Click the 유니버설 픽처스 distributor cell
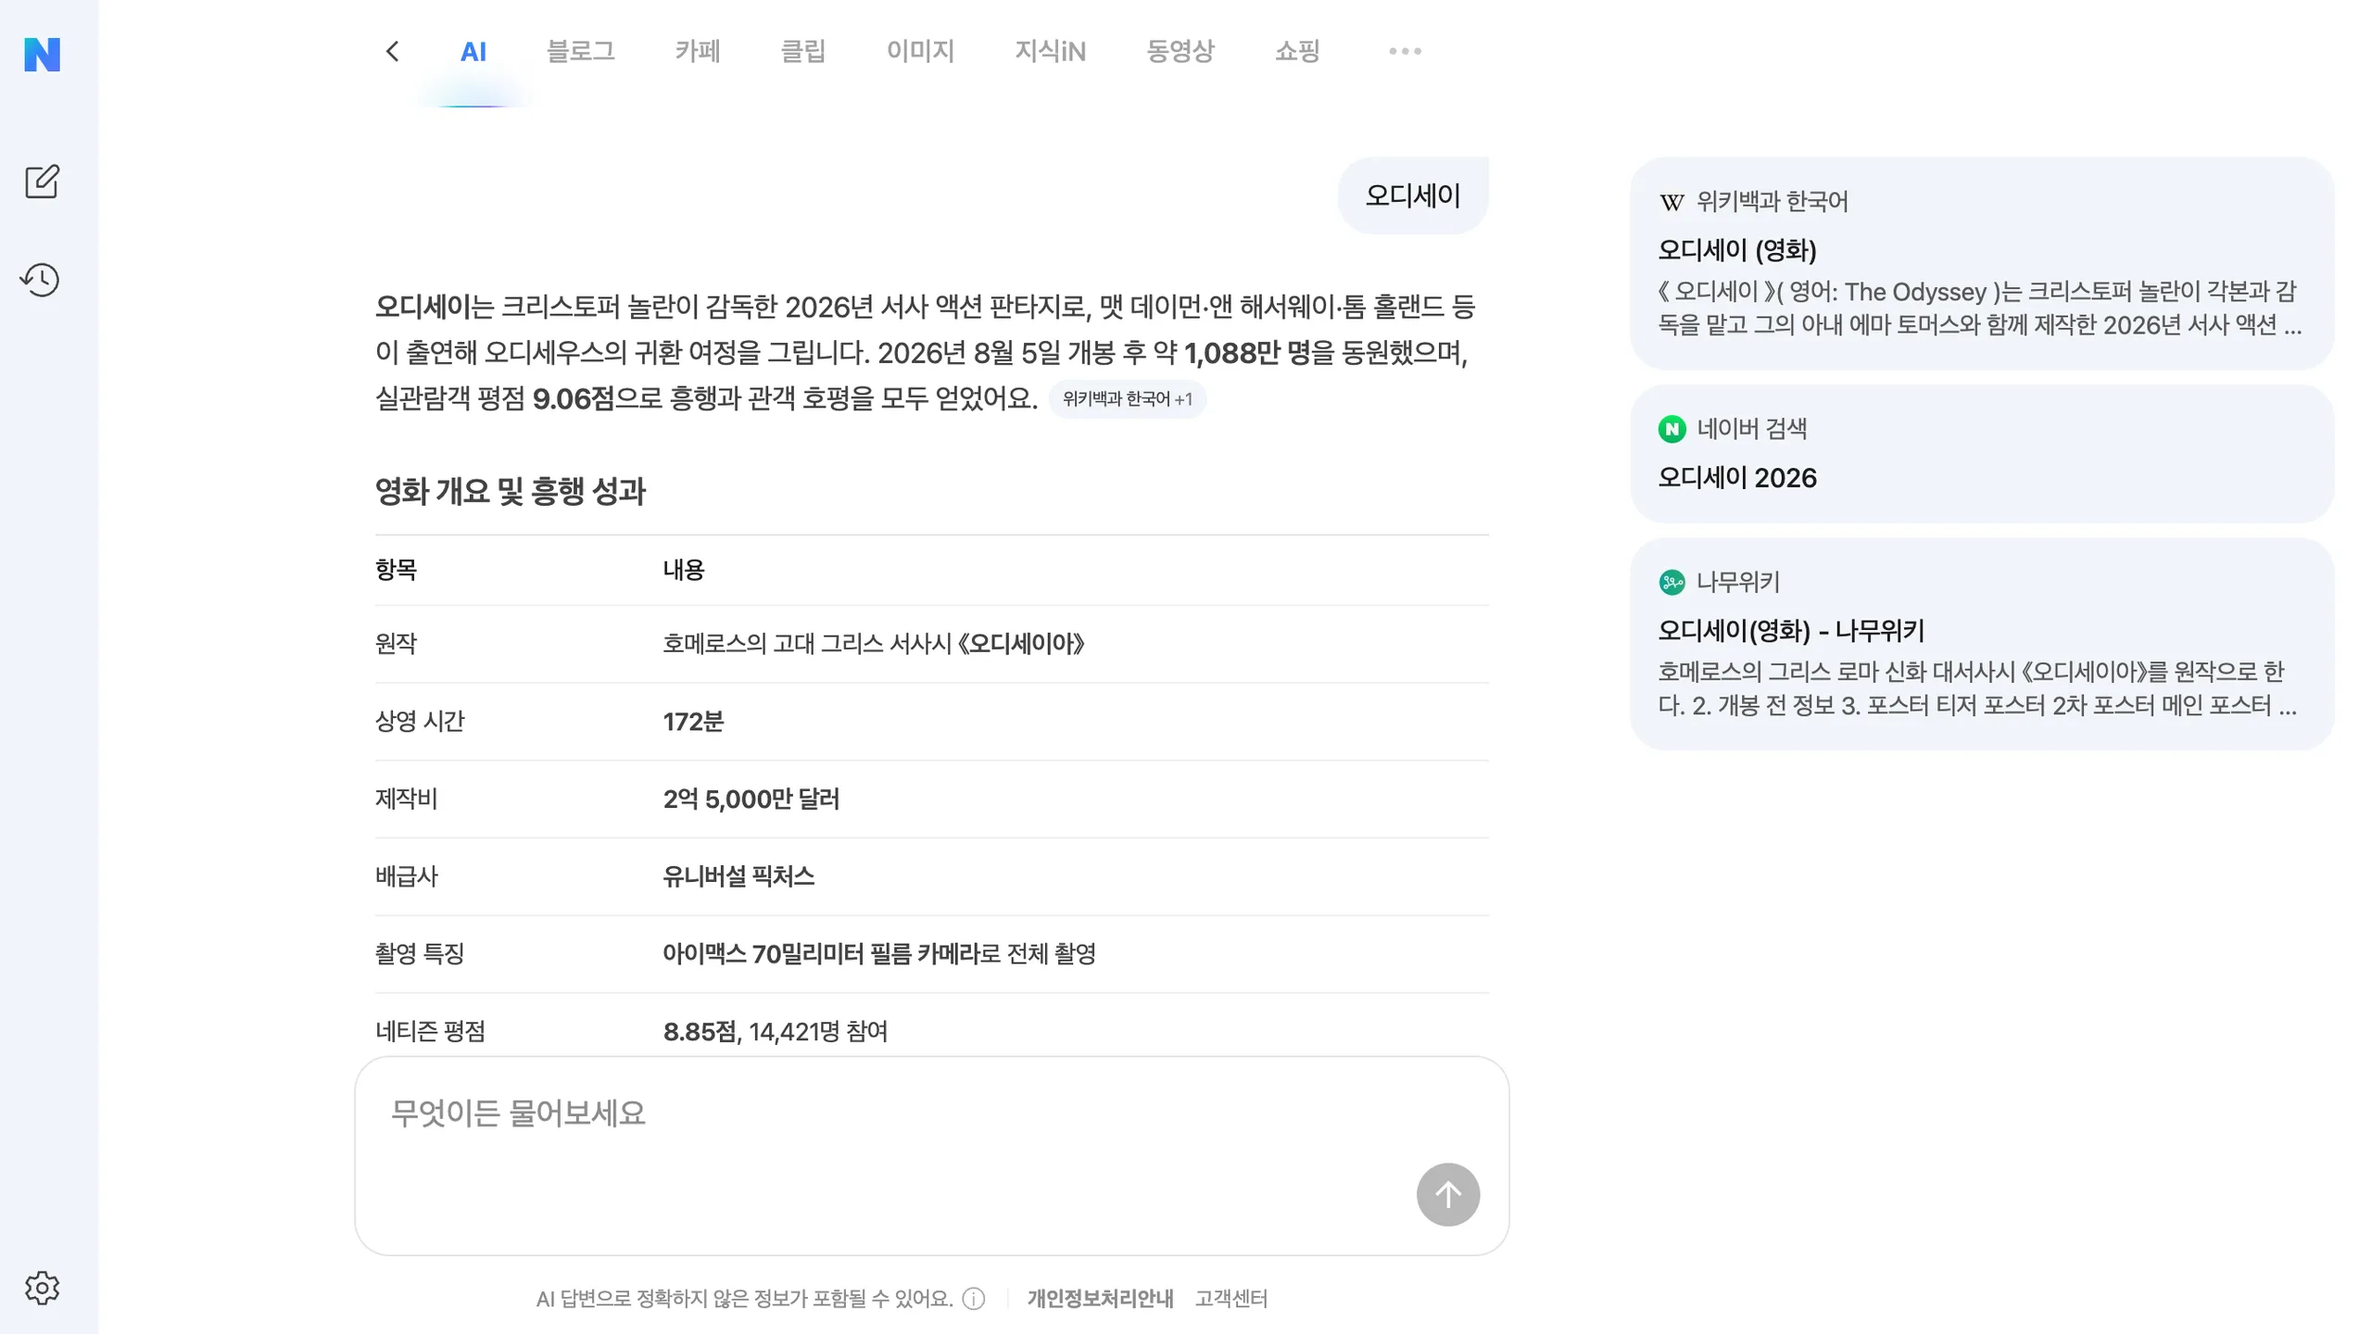Viewport: 2372px width, 1334px height. pyautogui.click(x=738, y=876)
